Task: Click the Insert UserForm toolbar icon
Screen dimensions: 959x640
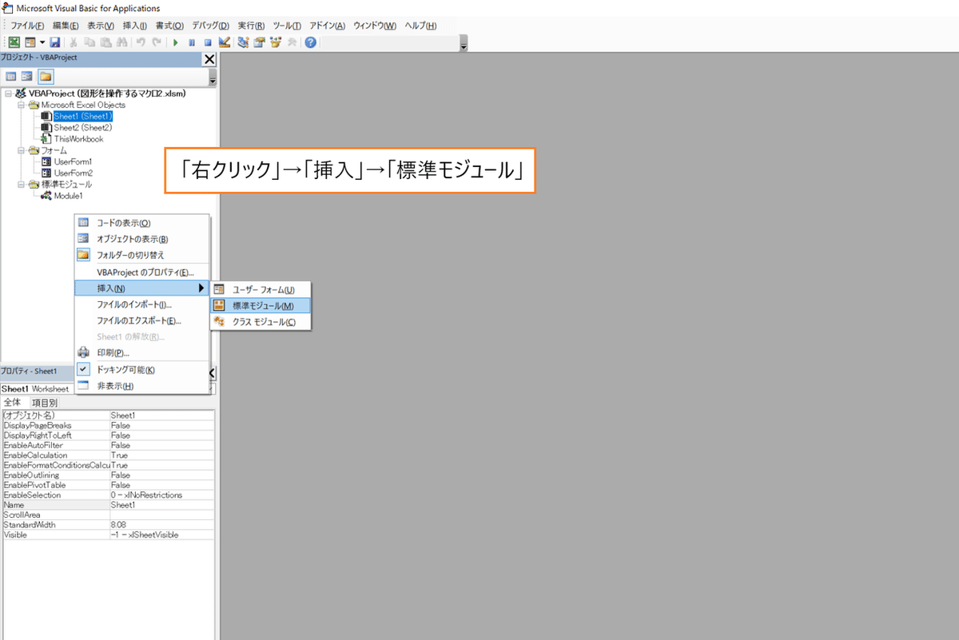Action: (x=30, y=42)
